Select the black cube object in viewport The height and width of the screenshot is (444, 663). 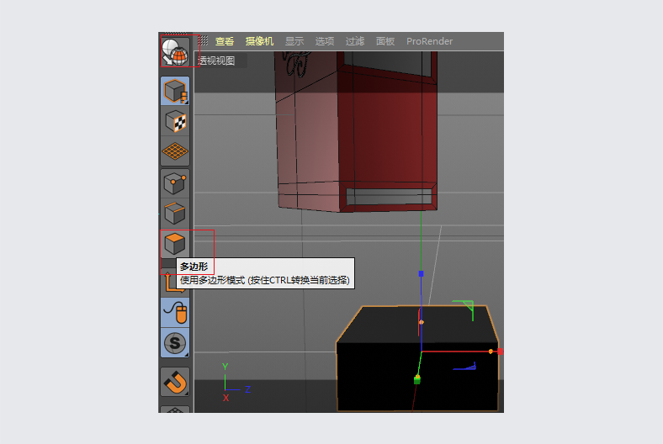(418, 358)
